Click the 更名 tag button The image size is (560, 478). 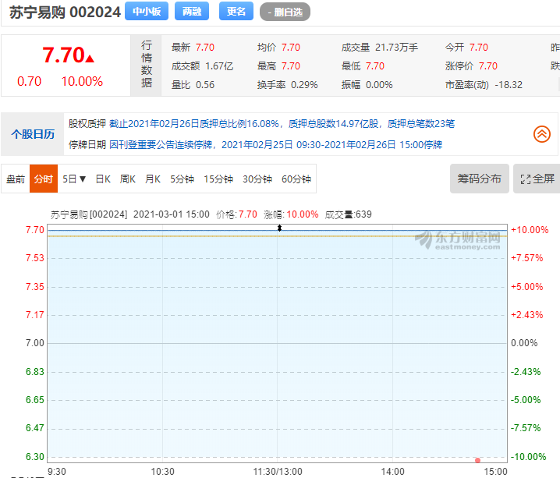236,12
